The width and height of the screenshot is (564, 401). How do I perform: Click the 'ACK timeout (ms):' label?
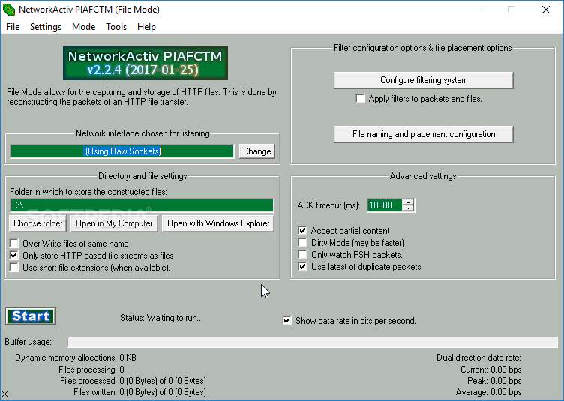[328, 205]
